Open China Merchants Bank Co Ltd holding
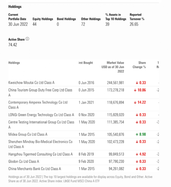 click(34, 169)
